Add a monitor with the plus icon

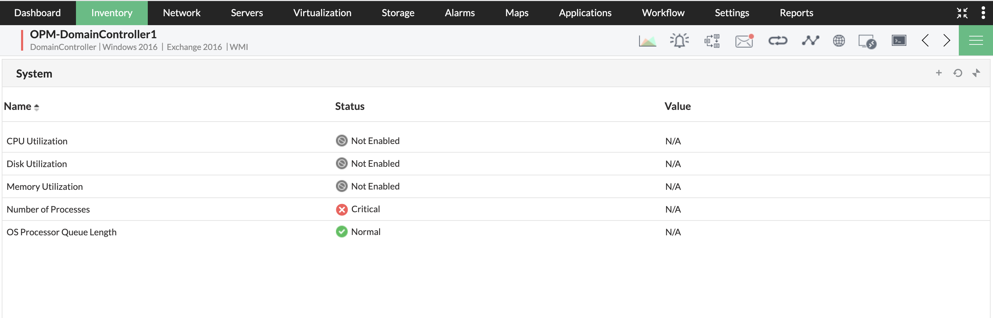(939, 73)
